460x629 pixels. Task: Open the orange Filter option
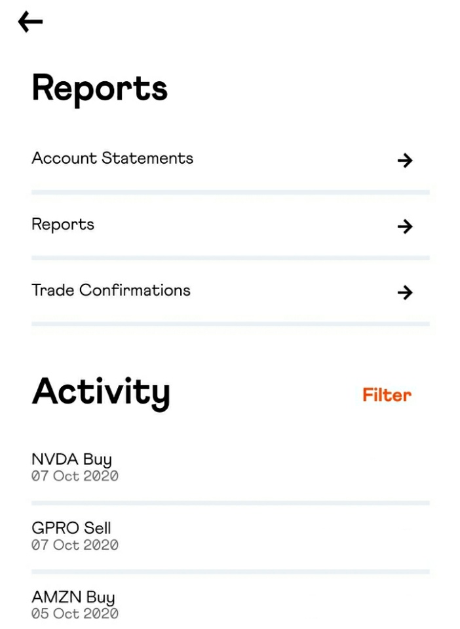tap(387, 395)
